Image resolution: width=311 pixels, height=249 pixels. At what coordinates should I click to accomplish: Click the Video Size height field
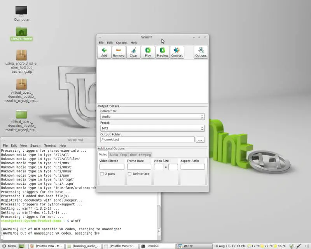(x=173, y=167)
